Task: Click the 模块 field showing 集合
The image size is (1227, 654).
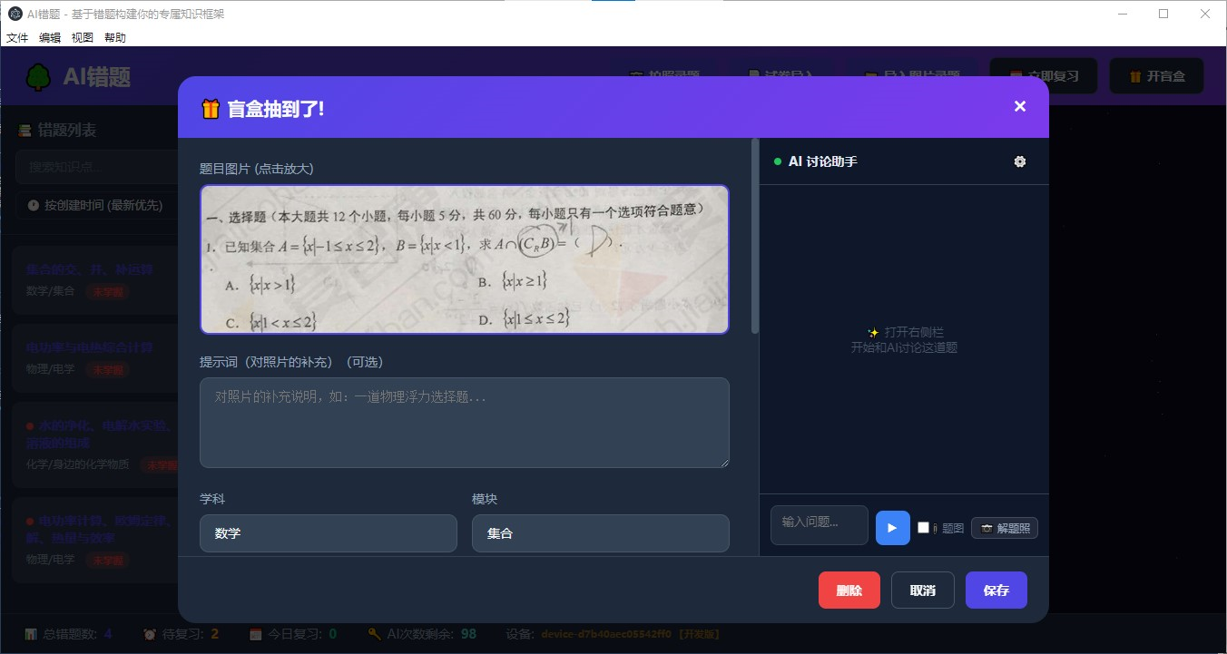Action: (600, 533)
